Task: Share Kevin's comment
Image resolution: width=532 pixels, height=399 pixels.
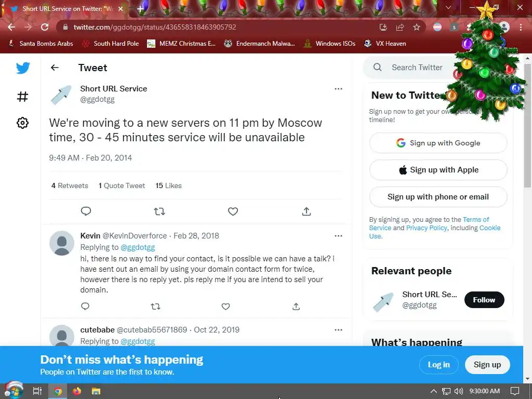Action: click(296, 307)
